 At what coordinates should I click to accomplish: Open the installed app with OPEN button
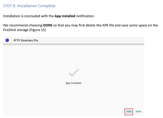point(138,112)
